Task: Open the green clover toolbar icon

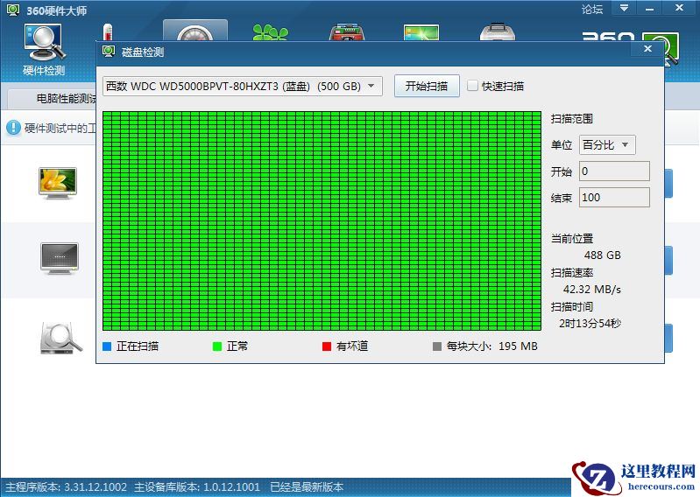Action: (270, 32)
